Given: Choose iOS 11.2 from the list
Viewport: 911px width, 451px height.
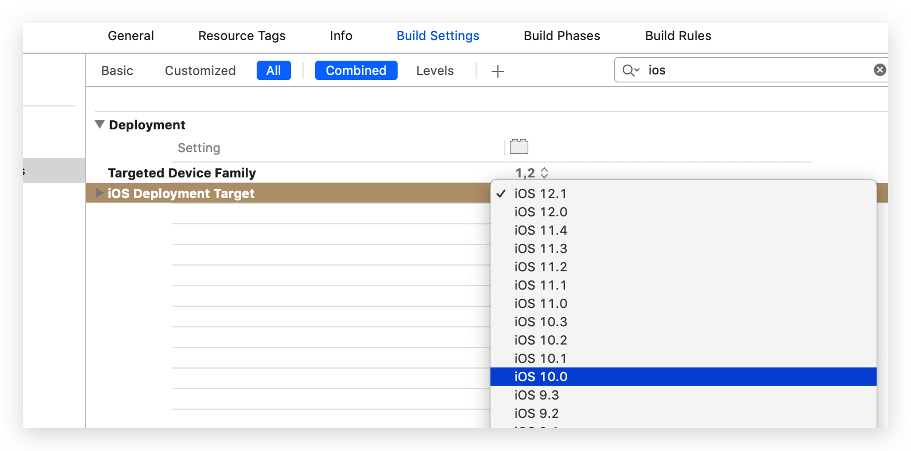Looking at the screenshot, I should (684, 267).
